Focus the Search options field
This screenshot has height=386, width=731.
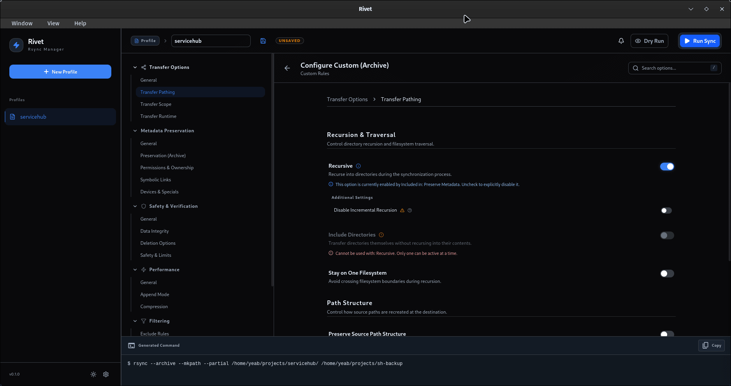(x=675, y=68)
